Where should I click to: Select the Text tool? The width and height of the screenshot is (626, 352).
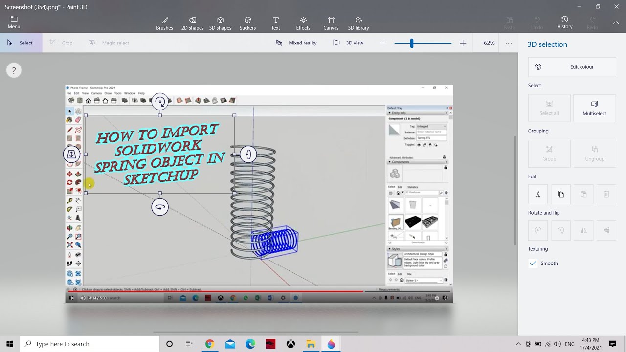[276, 23]
